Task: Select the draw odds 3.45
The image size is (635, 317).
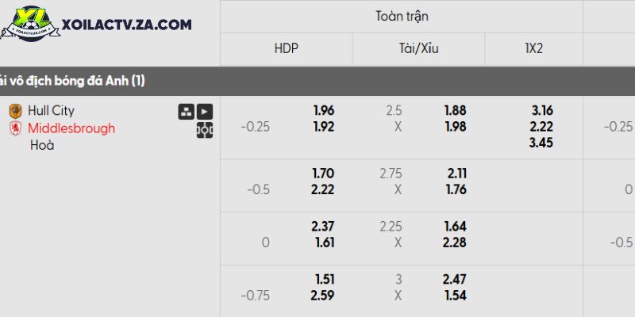Action: 541,143
